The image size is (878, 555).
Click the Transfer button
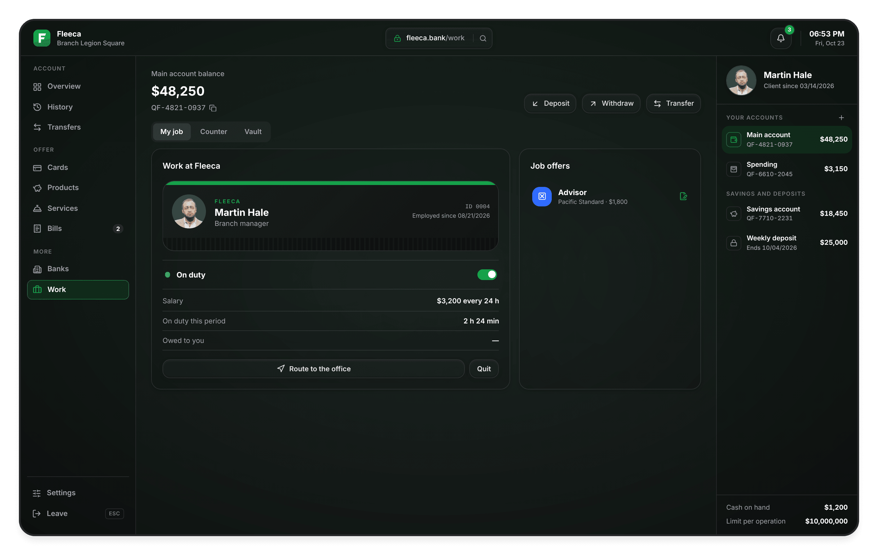coord(673,104)
